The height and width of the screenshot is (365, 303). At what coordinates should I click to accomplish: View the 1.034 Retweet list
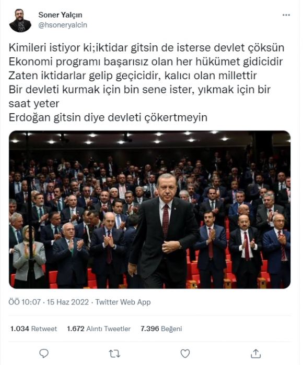point(33,328)
